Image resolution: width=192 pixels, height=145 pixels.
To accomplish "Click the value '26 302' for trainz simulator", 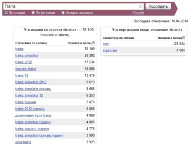I will 90,55.
